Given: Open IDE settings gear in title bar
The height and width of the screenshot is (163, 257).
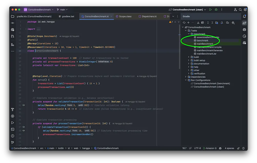Looking at the screenshot, I should 245,10.
